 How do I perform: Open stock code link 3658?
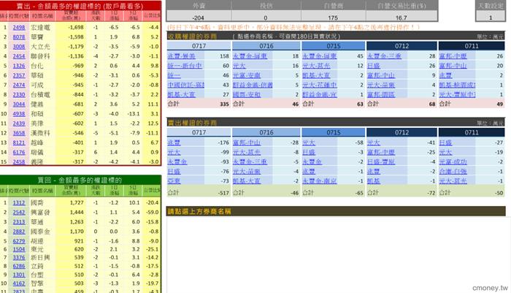point(19,133)
